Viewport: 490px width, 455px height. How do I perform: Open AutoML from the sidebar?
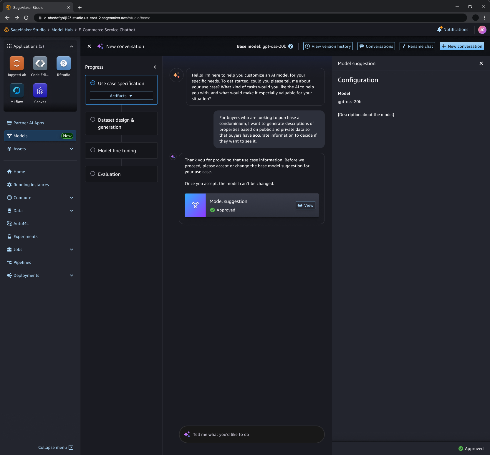21,223
